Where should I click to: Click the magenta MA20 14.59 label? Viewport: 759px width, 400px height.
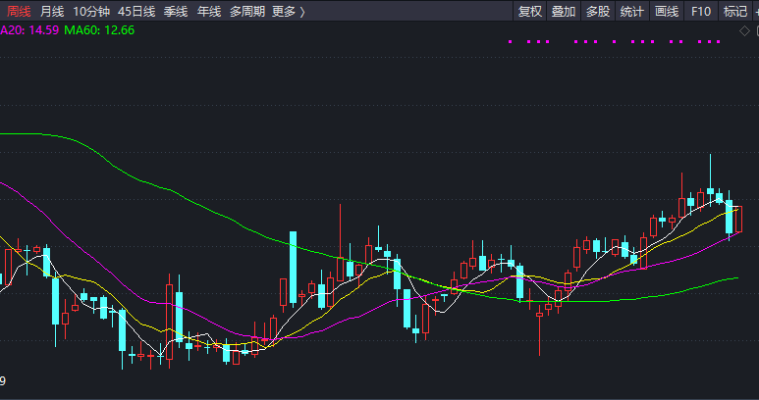pos(29,30)
